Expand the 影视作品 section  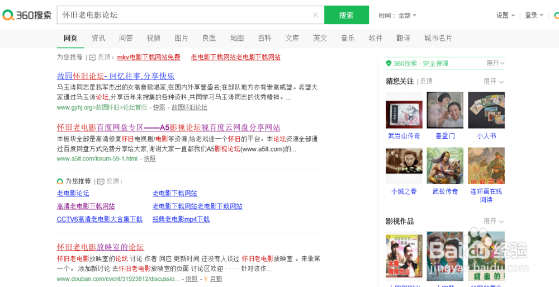(x=494, y=222)
